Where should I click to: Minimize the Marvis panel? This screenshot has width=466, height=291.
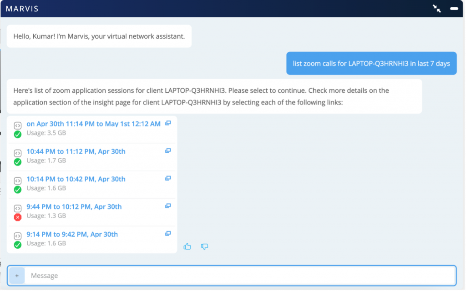[x=454, y=9]
